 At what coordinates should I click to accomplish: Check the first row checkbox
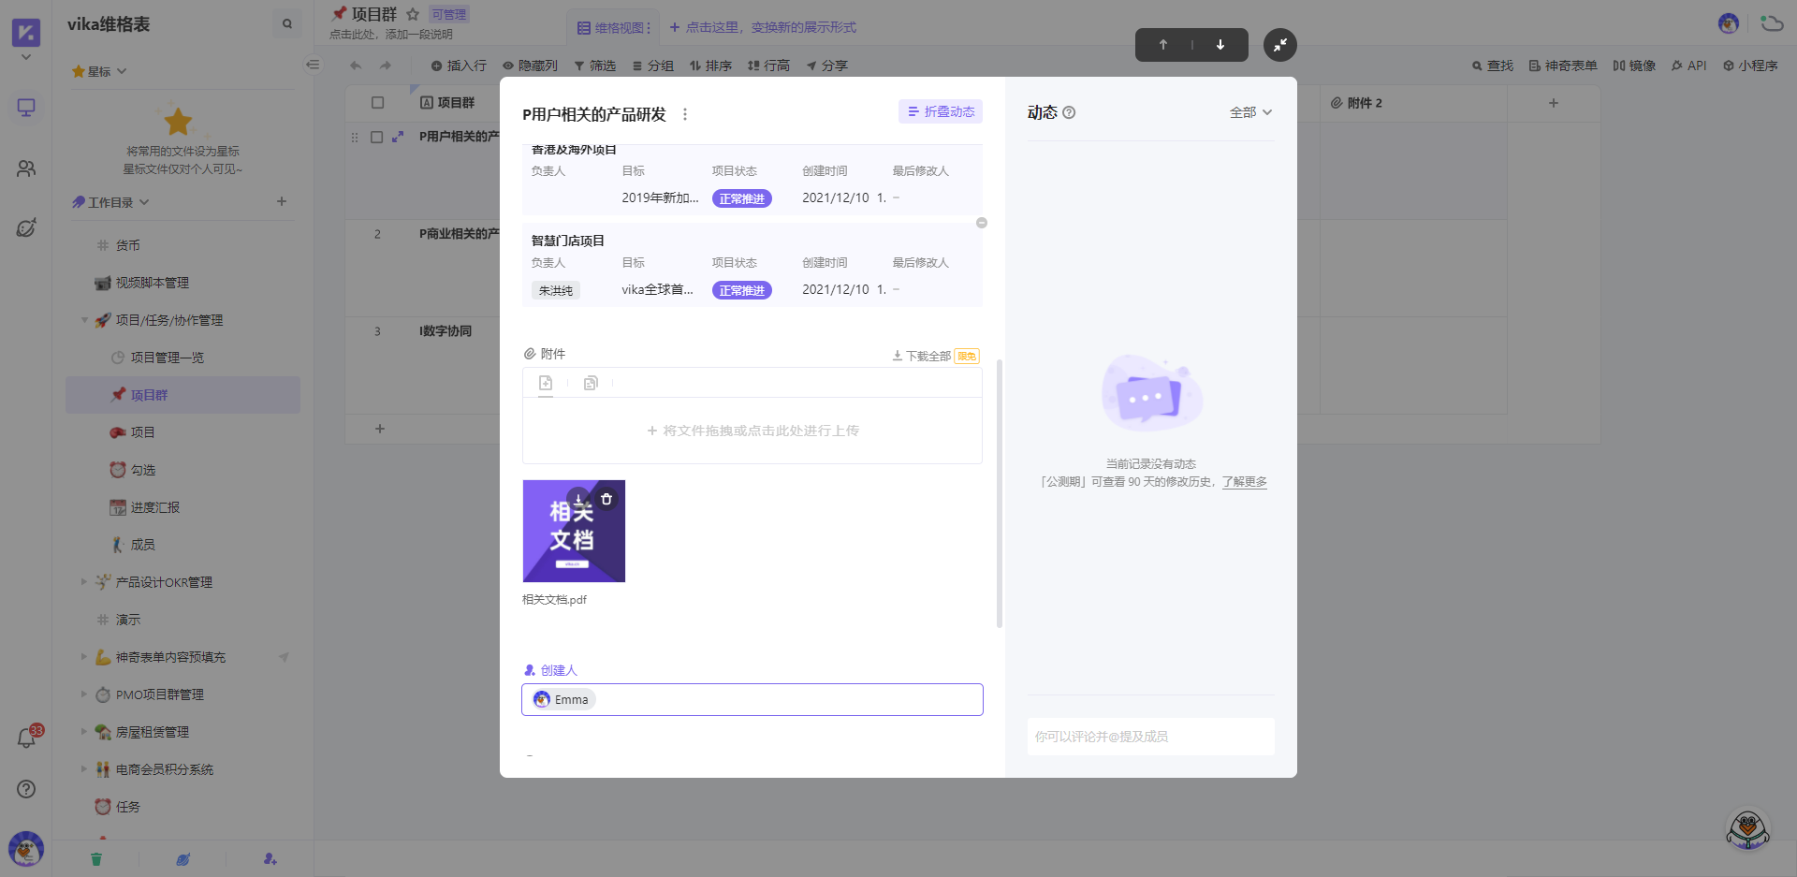point(376,137)
